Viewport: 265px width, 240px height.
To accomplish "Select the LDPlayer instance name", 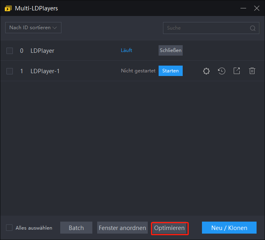I will pos(42,51).
